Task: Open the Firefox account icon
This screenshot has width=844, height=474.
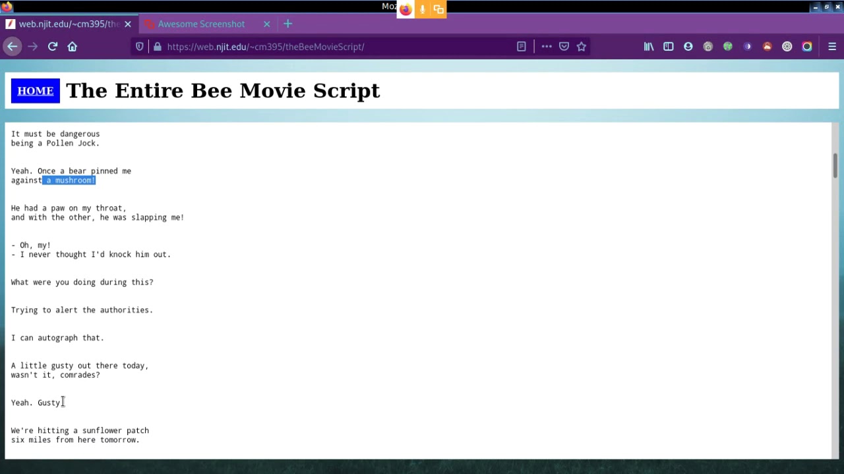Action: click(688, 47)
